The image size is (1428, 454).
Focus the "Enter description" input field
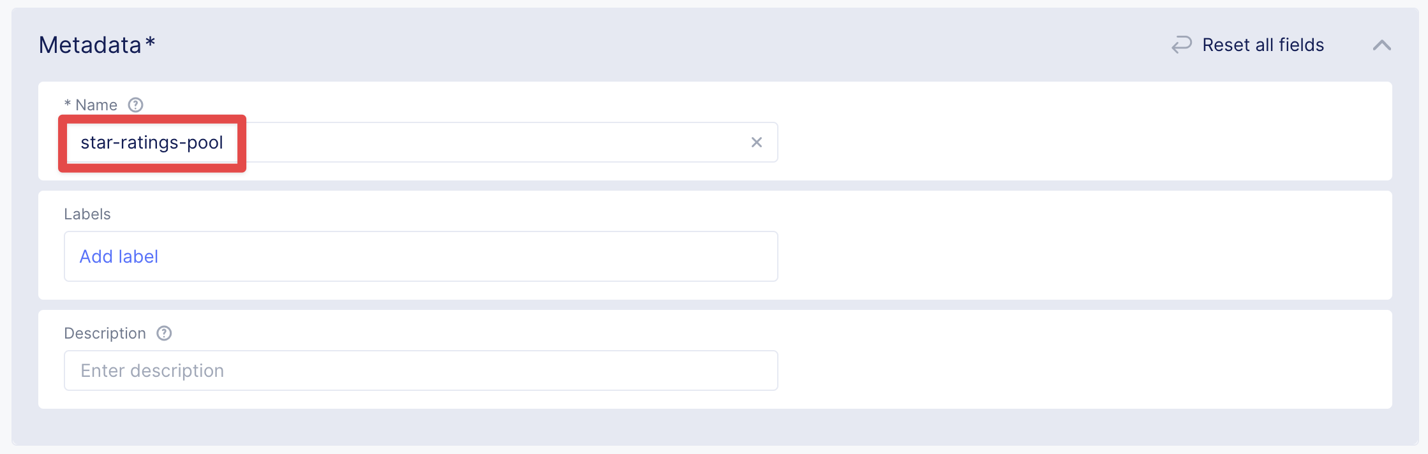point(420,370)
